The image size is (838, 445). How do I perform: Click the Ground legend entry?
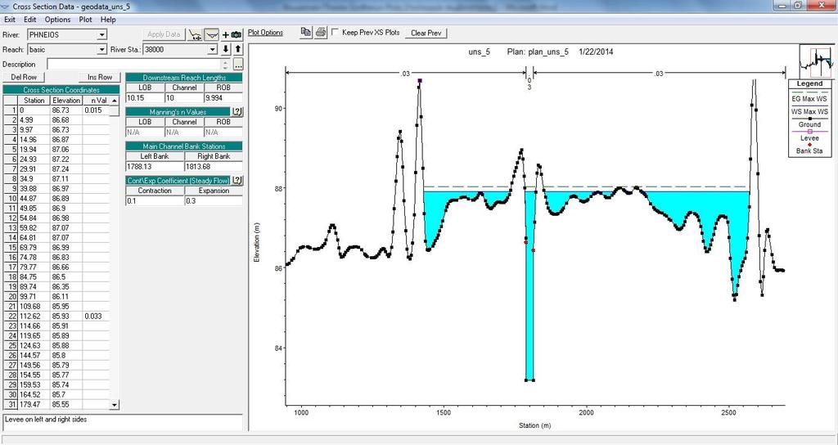pos(809,123)
